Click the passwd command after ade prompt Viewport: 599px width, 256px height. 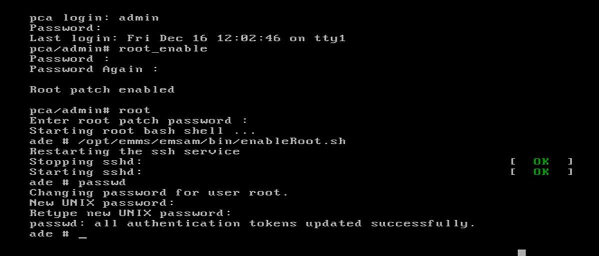(x=102, y=182)
